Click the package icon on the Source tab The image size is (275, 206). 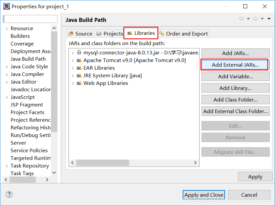71,33
